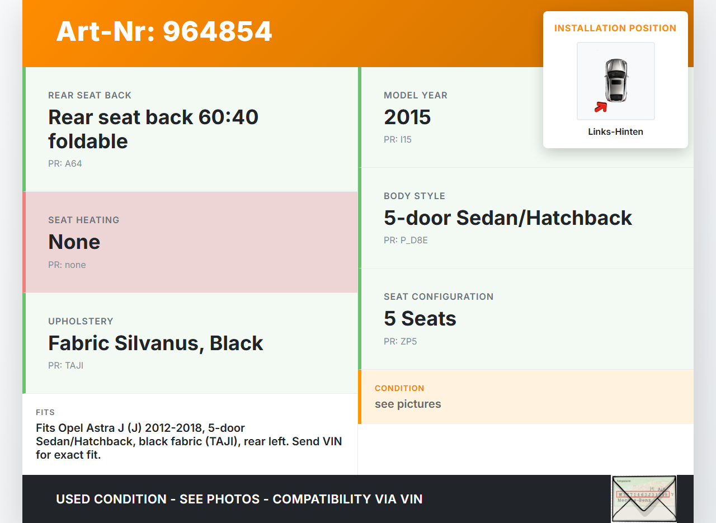
Task: Click the PR: ZP5 seat configuration code
Action: tap(401, 341)
